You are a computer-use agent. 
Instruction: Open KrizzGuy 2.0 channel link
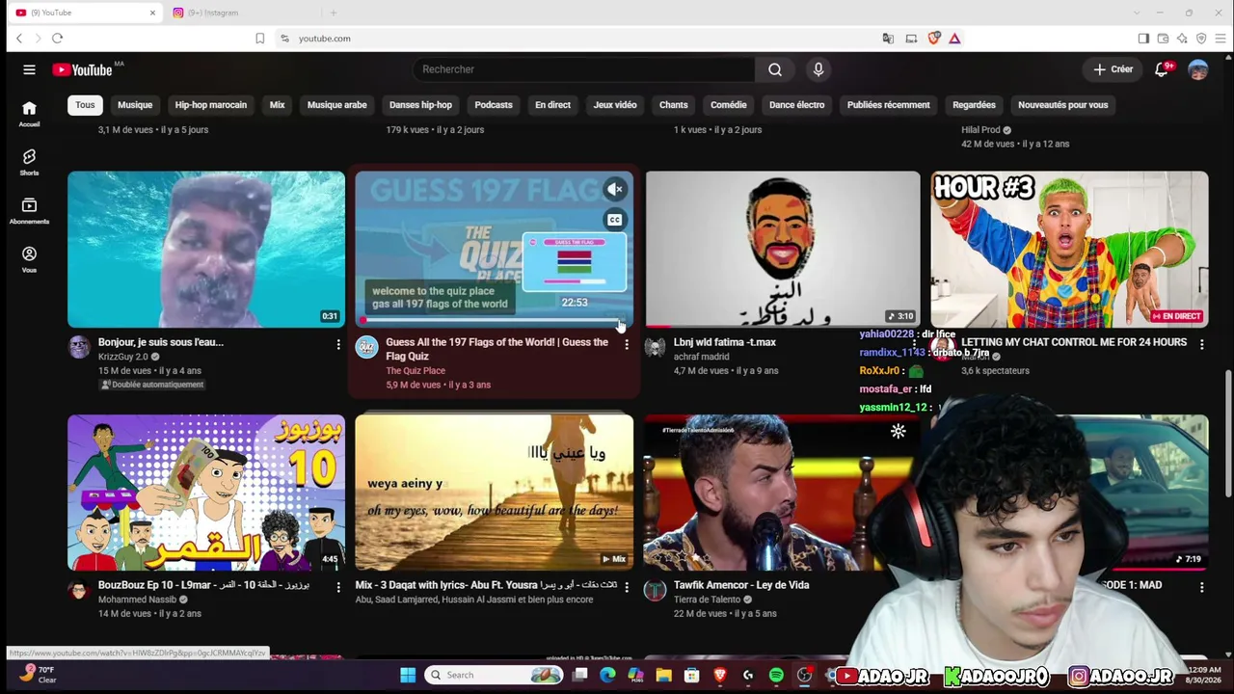point(123,357)
